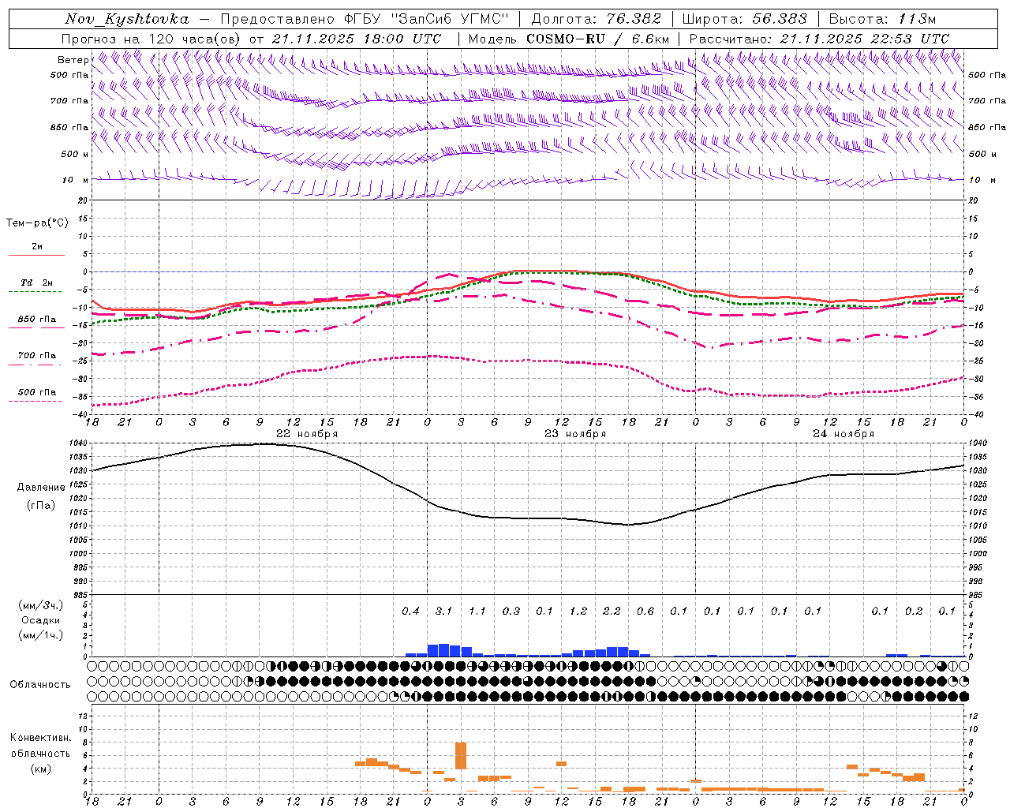Click the 22 ноября date label
Viewport: 1010px width, 808px height.
pyautogui.click(x=307, y=434)
